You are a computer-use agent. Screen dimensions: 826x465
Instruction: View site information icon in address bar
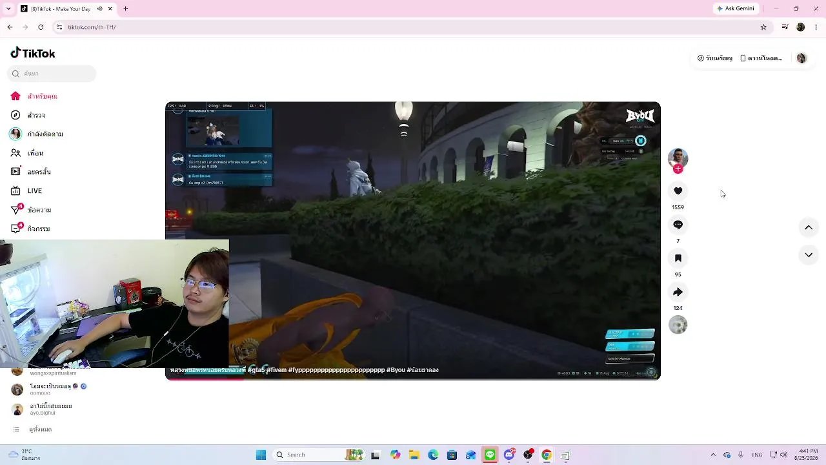59,27
